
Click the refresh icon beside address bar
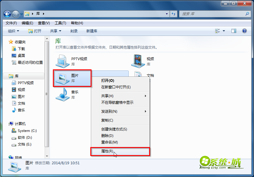(173, 14)
